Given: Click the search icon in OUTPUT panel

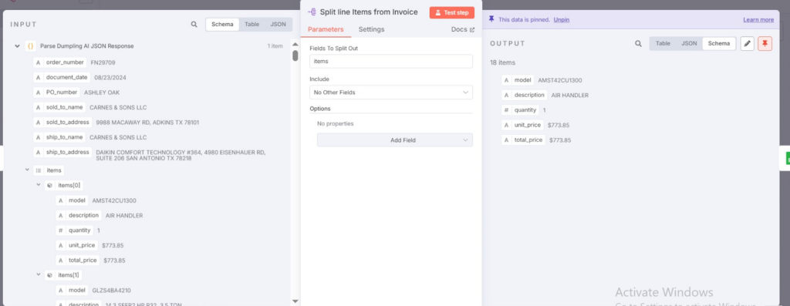Looking at the screenshot, I should 638,44.
